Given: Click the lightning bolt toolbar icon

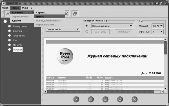Looking at the screenshot, I should pos(7,14).
